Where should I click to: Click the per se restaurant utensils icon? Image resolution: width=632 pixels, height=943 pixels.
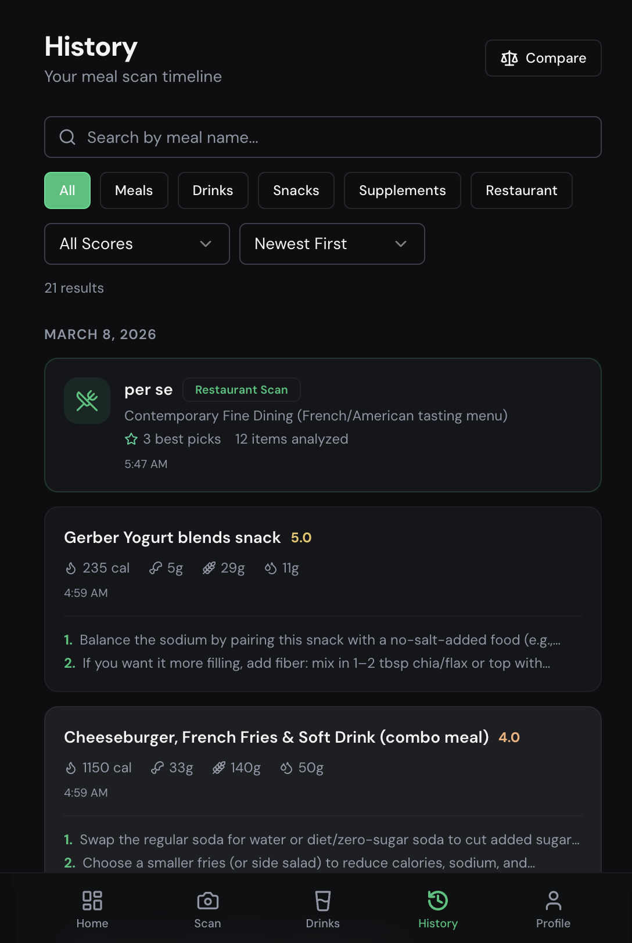[x=87, y=401]
